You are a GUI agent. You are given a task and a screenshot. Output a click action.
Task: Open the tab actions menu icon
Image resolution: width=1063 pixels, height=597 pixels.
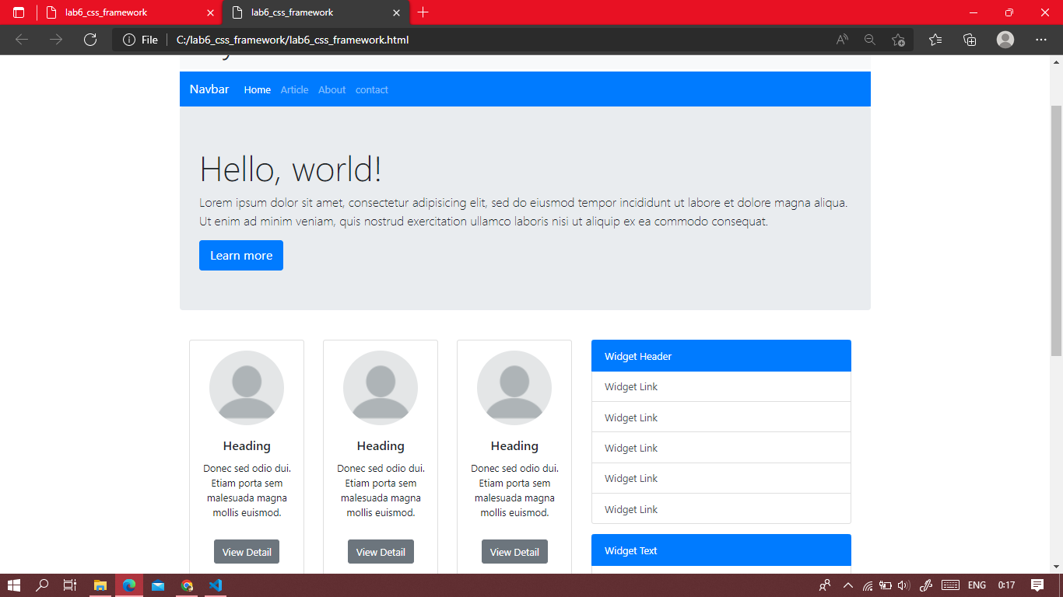pos(19,12)
